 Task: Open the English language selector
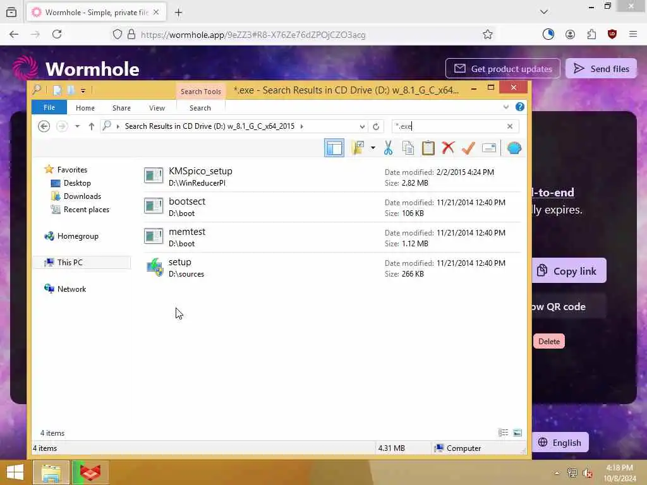coord(560,442)
